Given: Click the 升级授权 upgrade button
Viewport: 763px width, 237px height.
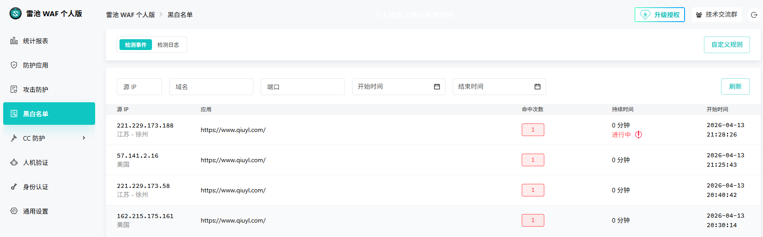Looking at the screenshot, I should (x=659, y=15).
